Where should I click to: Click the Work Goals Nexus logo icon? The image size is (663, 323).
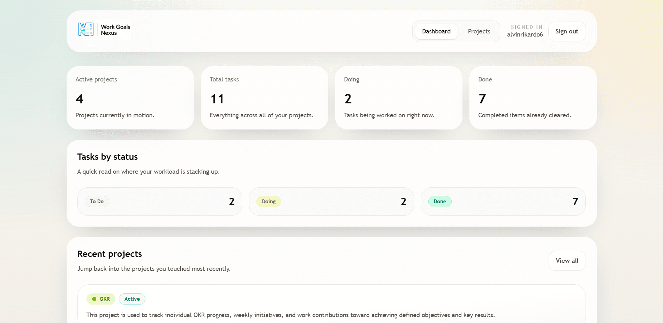pos(86,30)
